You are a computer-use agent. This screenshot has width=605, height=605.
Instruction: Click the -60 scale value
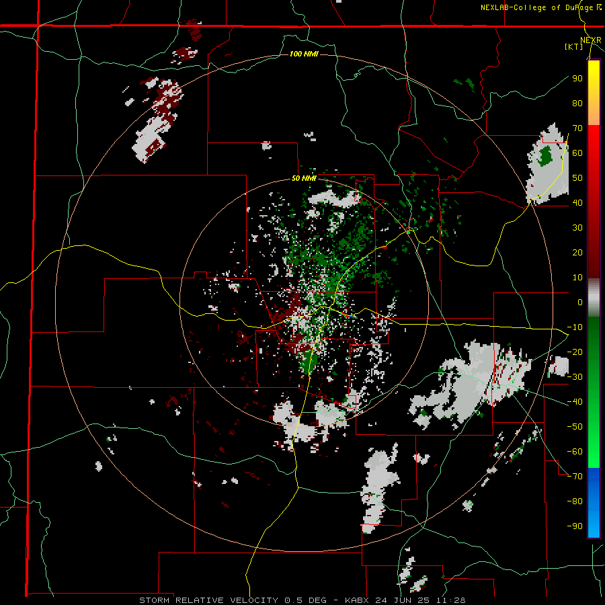[x=575, y=452]
